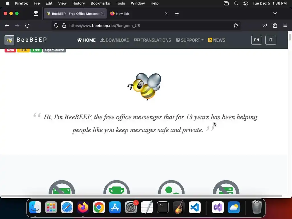Click the green Free badge
The image size is (292, 219).
(36, 50)
